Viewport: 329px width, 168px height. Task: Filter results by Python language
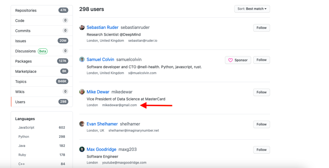pyautogui.click(x=24, y=137)
